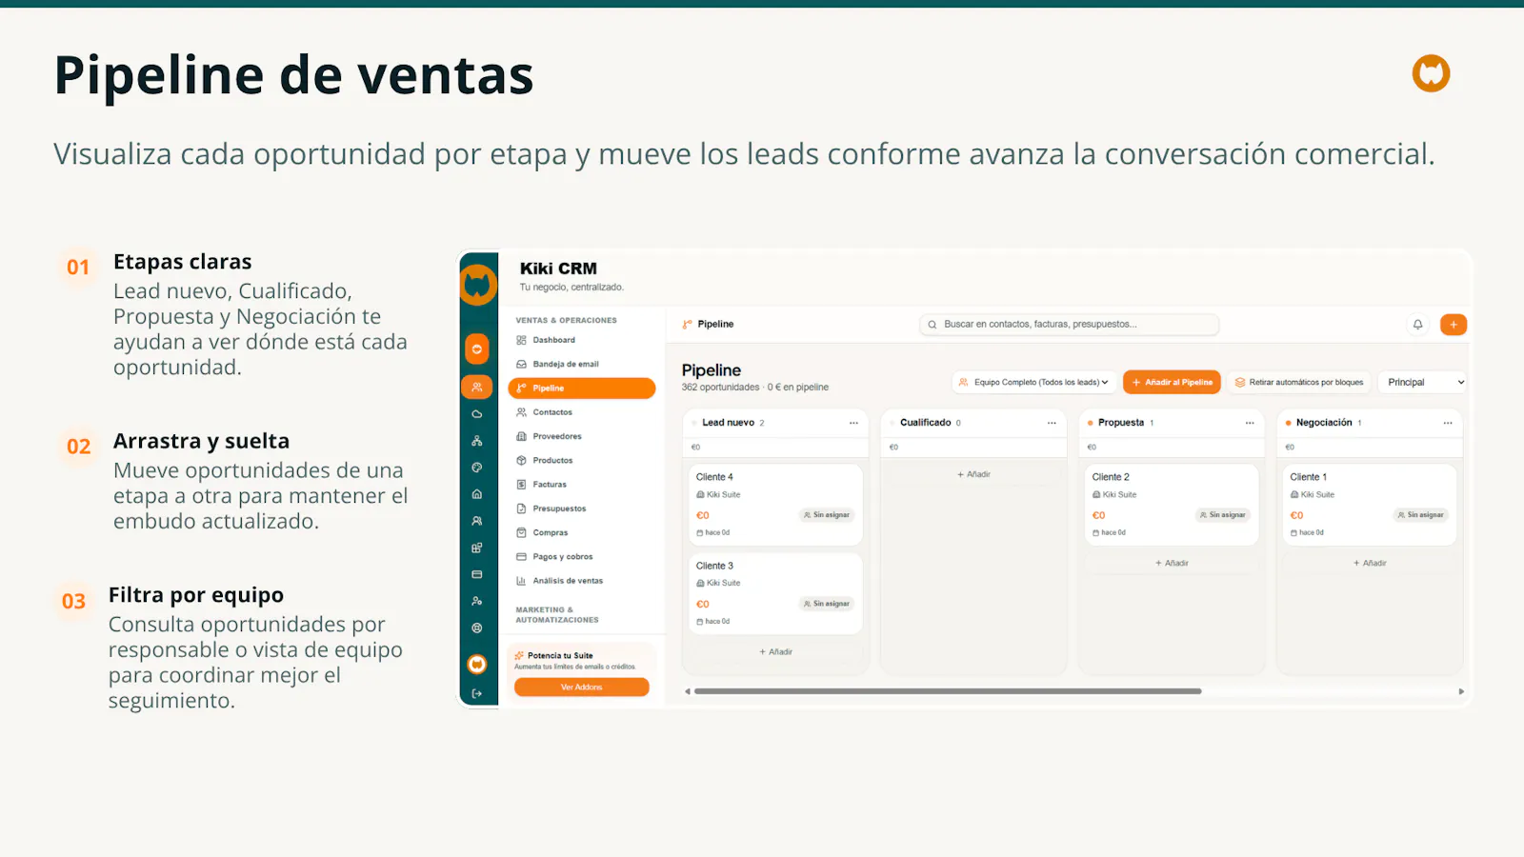Open the user-settings icon in the icon rail

477,601
